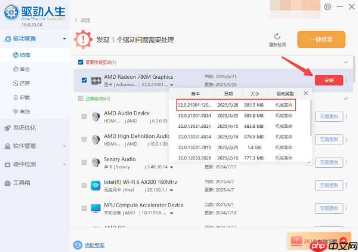
Task: Click 无需更新 button for AMD Audio Device
Action: (329, 117)
